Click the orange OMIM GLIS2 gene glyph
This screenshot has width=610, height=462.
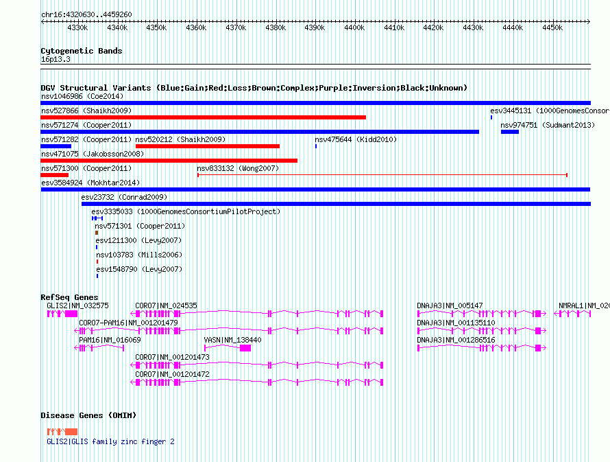[x=62, y=432]
